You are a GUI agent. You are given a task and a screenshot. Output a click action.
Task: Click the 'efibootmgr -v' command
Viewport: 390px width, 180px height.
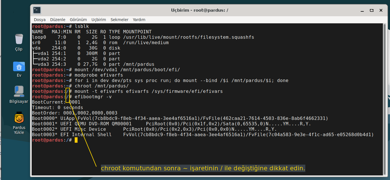pyautogui.click(x=93, y=97)
